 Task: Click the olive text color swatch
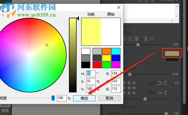[172, 53]
